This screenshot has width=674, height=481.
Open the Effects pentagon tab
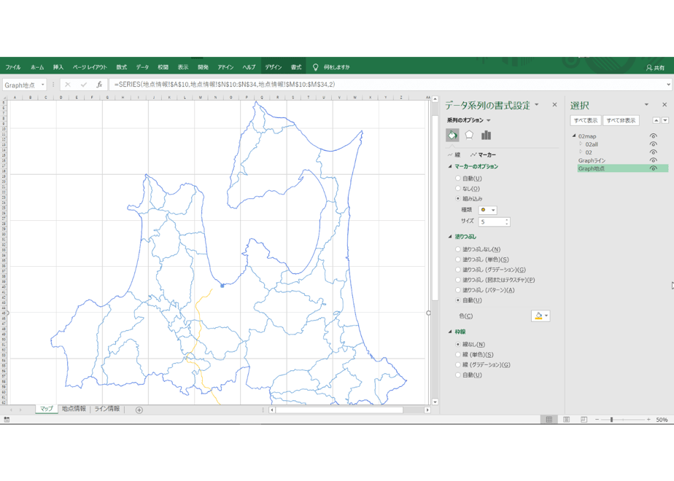[469, 136]
